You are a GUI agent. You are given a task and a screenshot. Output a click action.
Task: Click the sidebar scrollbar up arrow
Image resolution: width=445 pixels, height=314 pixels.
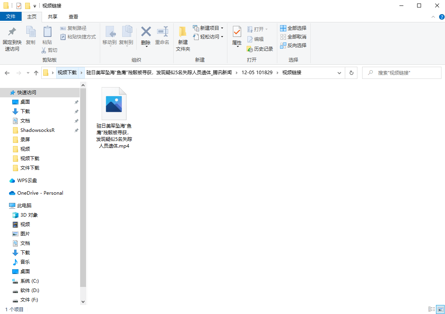pyautogui.click(x=83, y=85)
